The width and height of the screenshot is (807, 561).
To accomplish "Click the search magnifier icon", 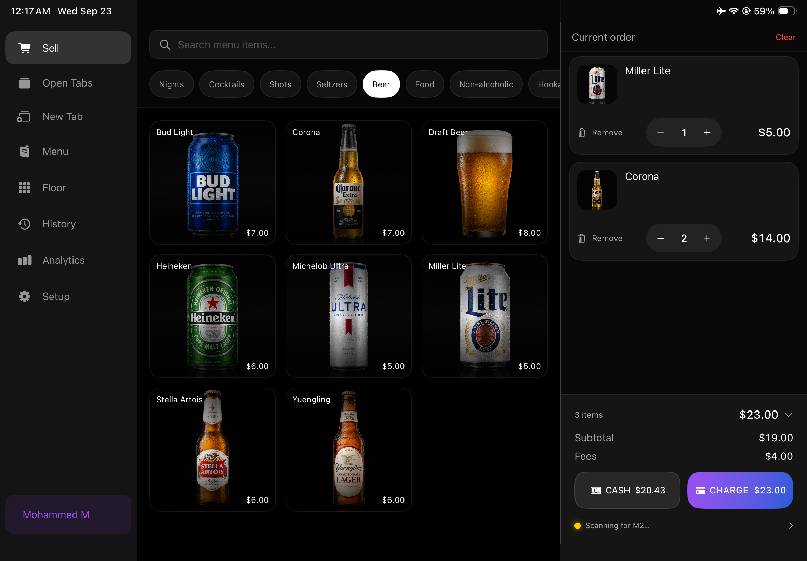I will pyautogui.click(x=164, y=45).
